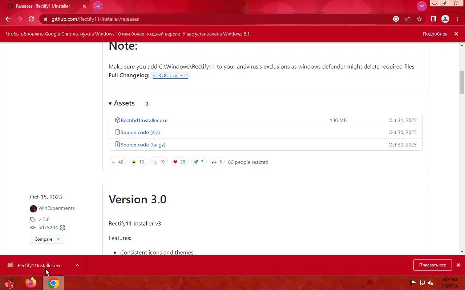Dismiss the Chrome update warning banner
This screenshot has height=290, width=465.
[456, 34]
